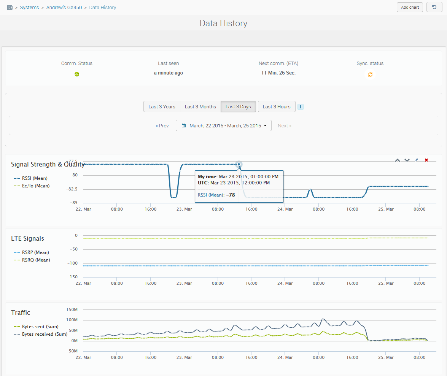The image size is (447, 376).
Task: Open the home grid icon in breadcrumb
Action: (10, 7)
